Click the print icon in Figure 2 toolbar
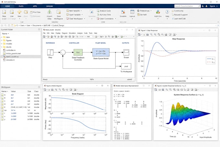 (x=52, y=90)
